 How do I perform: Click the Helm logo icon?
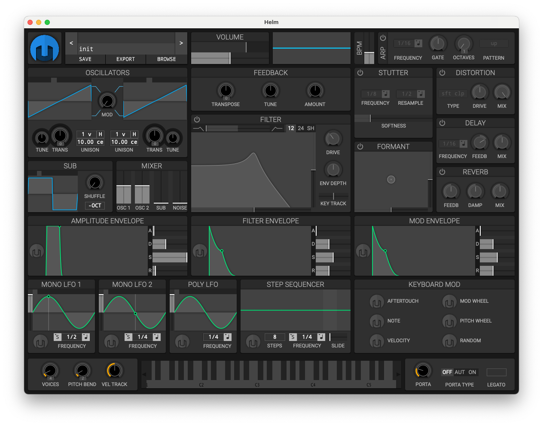[45, 48]
